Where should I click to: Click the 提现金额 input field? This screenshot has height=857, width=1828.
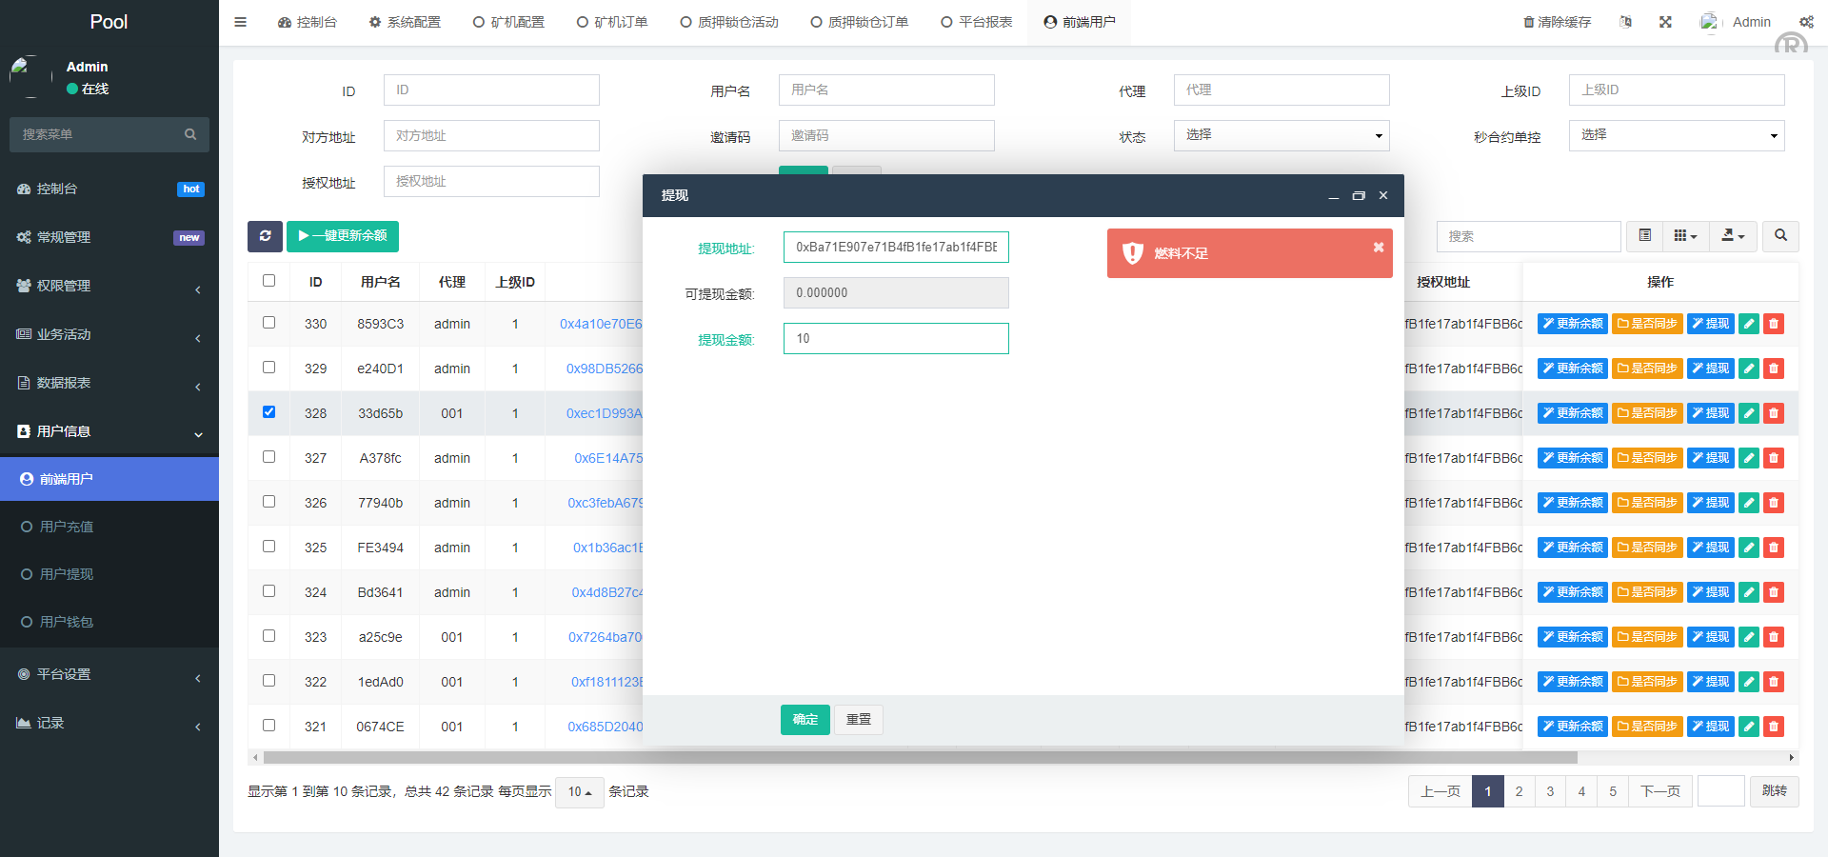point(895,339)
